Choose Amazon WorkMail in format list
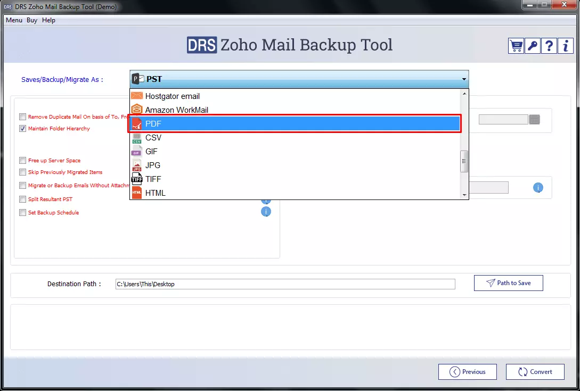The height and width of the screenshot is (391, 580). (x=295, y=110)
